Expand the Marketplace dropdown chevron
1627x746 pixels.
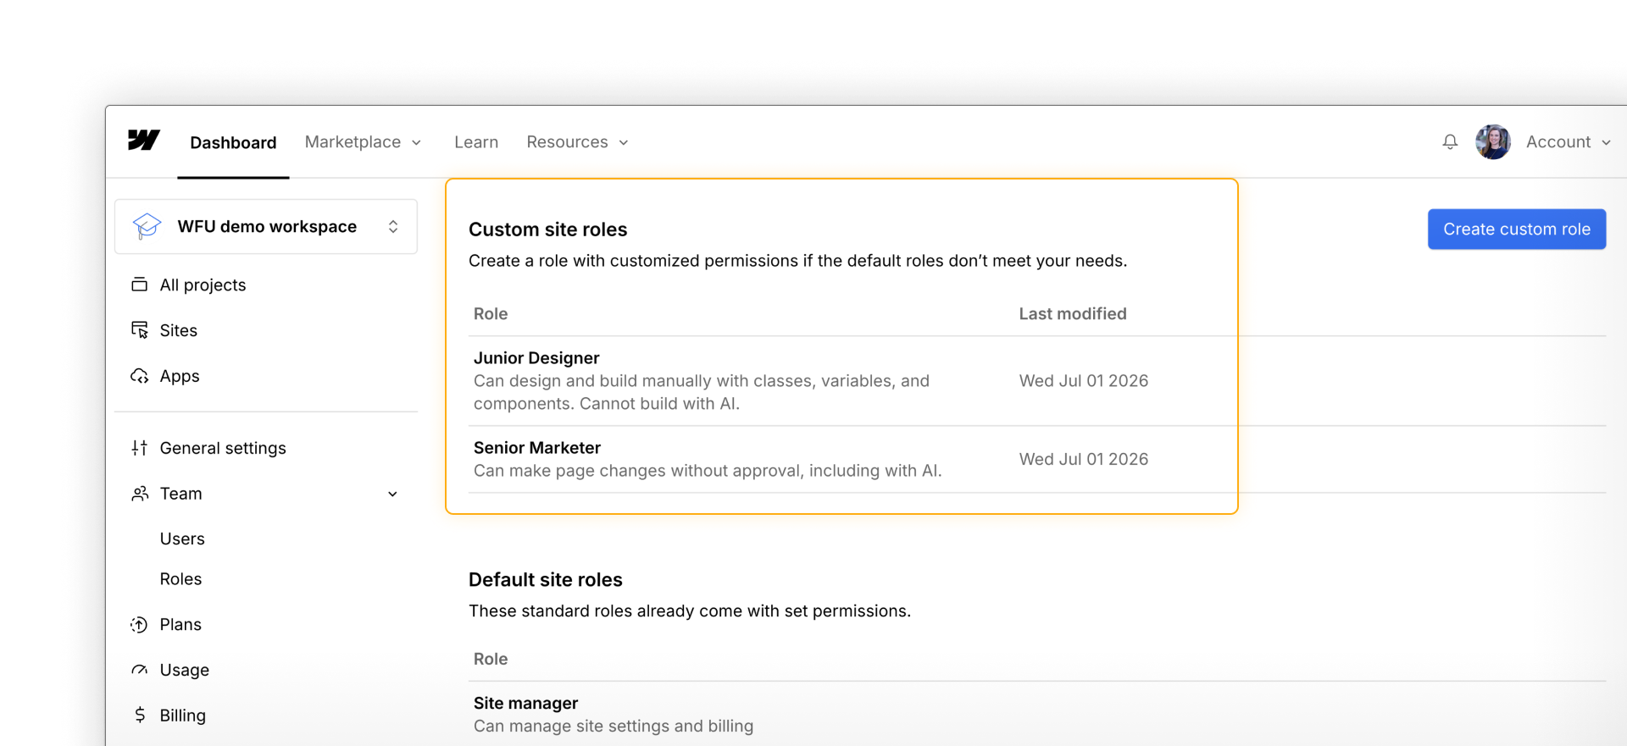[416, 143]
